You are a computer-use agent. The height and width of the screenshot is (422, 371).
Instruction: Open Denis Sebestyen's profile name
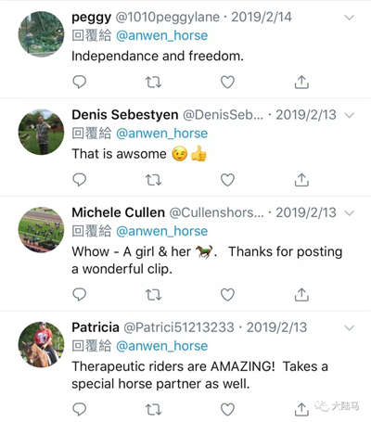coord(125,115)
